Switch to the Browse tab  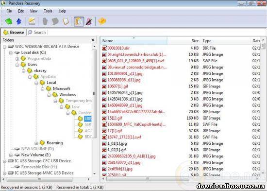14,32
